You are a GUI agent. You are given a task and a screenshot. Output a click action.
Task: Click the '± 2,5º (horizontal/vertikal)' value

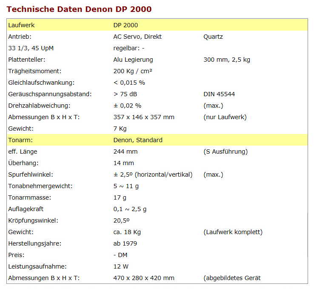coord(153,175)
